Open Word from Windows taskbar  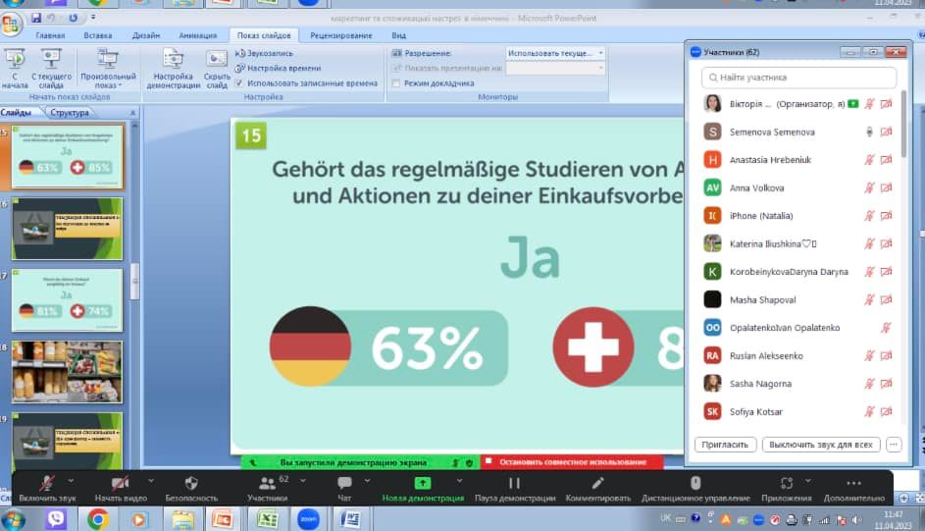point(350,519)
